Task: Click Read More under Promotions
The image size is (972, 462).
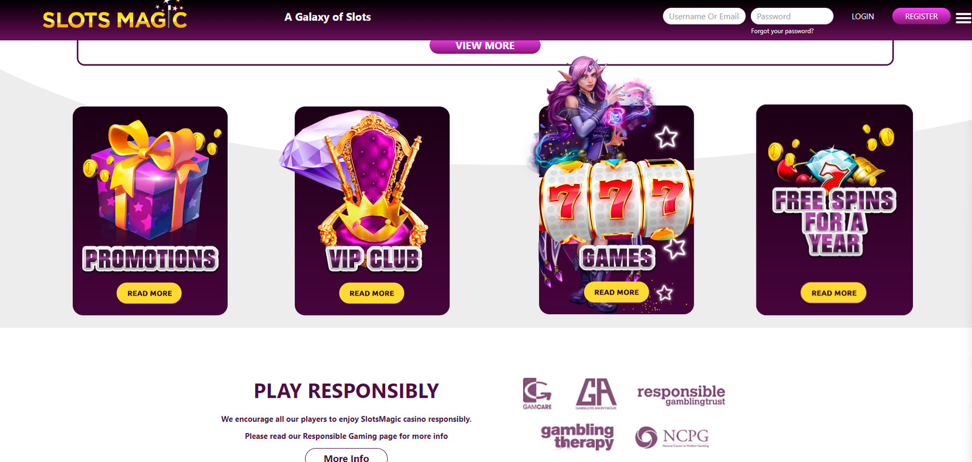Action: [x=149, y=293]
